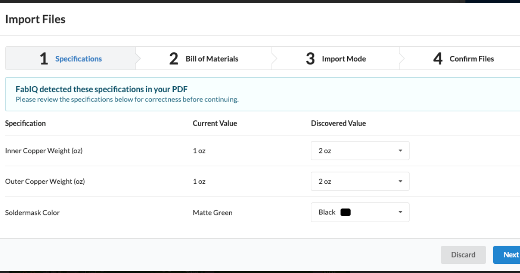Click the Discard button
Viewport: 520px width, 273px height.
[463, 255]
